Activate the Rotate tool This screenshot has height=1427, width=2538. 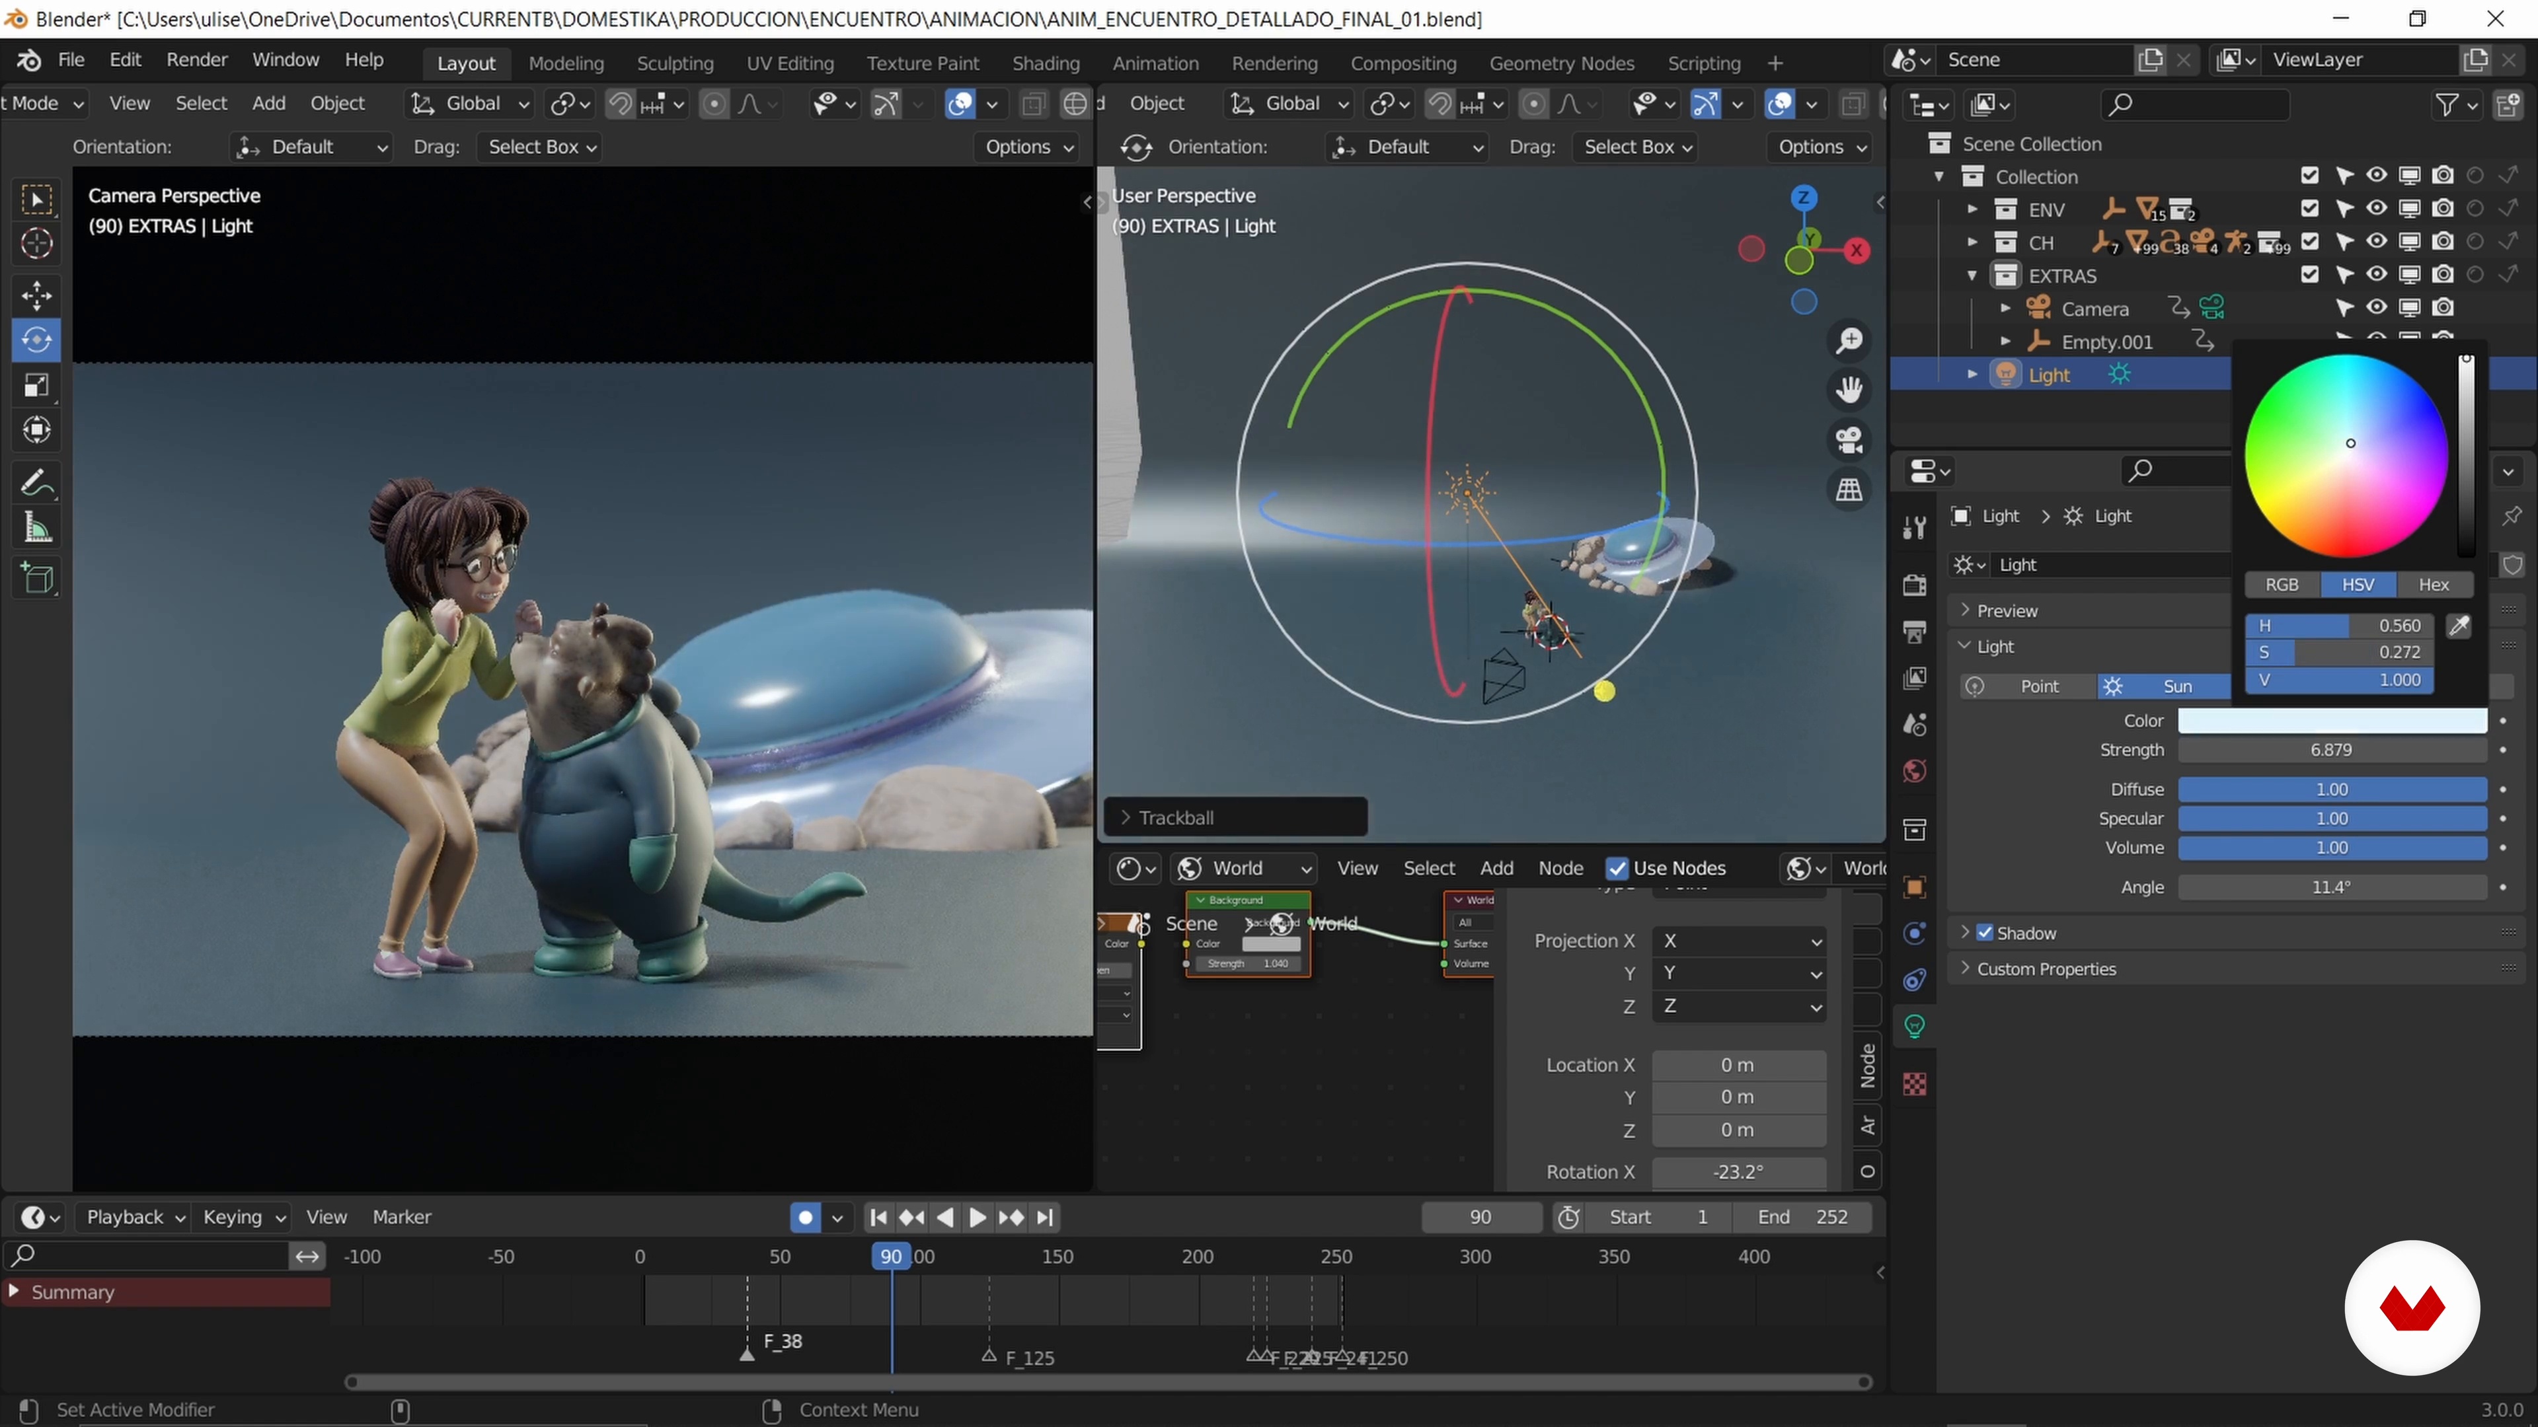[36, 340]
